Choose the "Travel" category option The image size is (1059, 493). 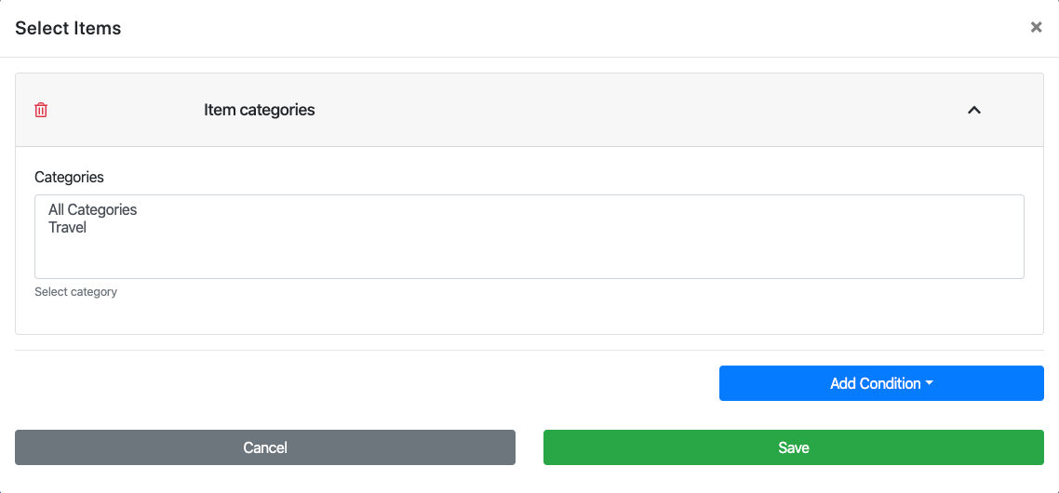[x=68, y=228]
